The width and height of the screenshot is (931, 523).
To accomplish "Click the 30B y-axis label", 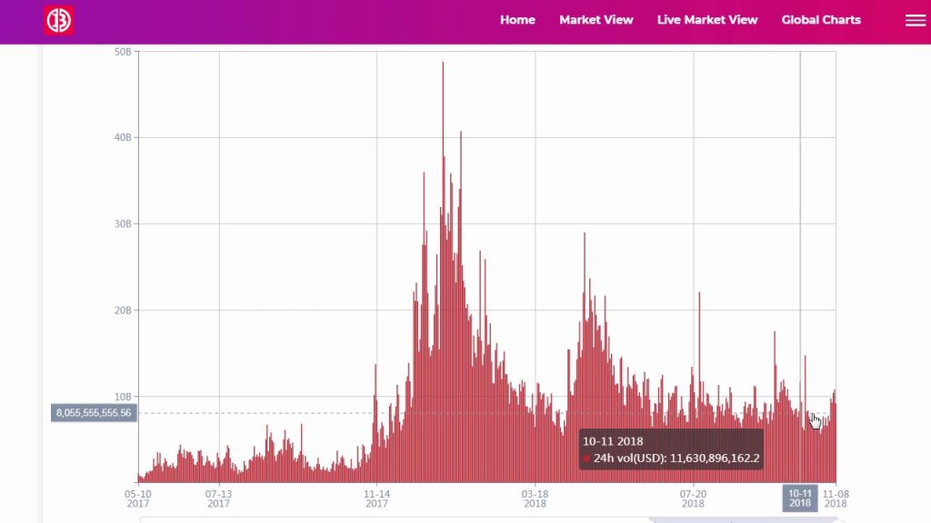I will (x=122, y=224).
